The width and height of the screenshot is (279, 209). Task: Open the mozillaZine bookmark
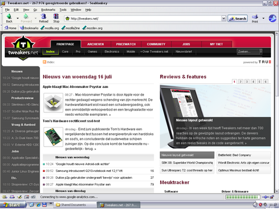click(x=71, y=28)
